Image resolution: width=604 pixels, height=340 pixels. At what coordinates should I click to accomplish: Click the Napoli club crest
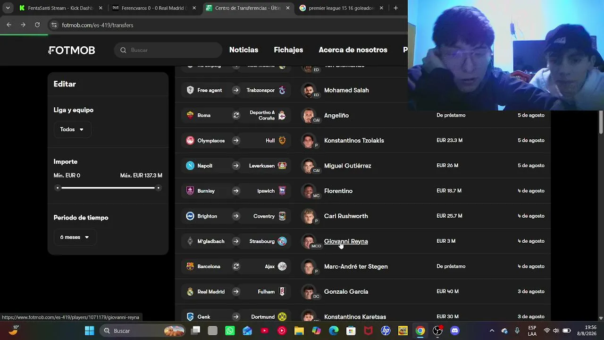(190, 166)
